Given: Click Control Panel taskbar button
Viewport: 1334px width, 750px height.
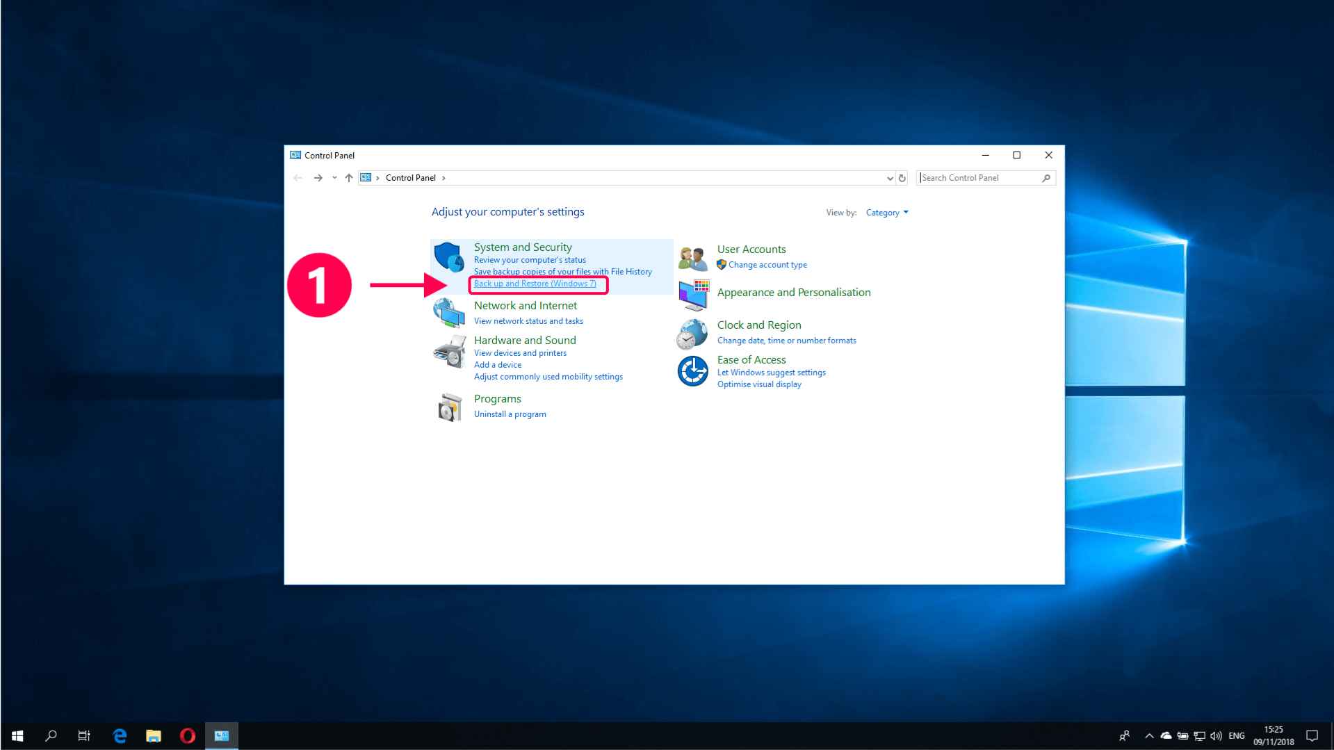Looking at the screenshot, I should (222, 735).
